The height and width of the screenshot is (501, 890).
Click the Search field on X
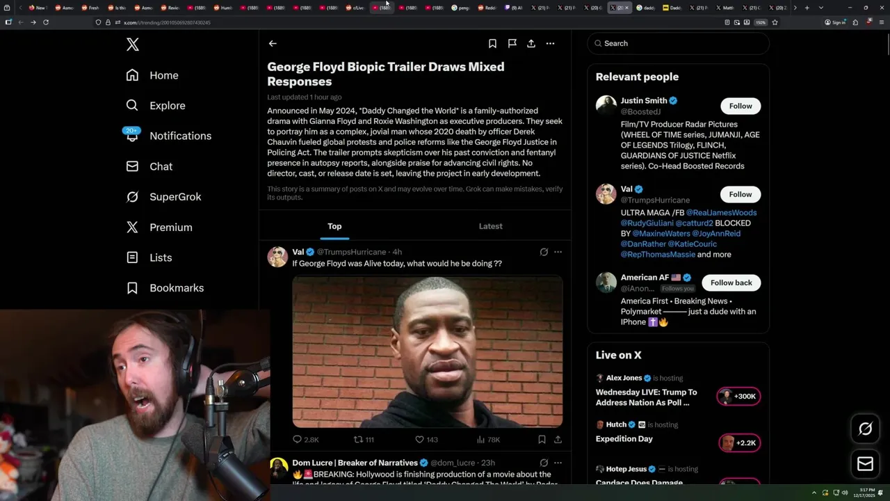coord(678,43)
